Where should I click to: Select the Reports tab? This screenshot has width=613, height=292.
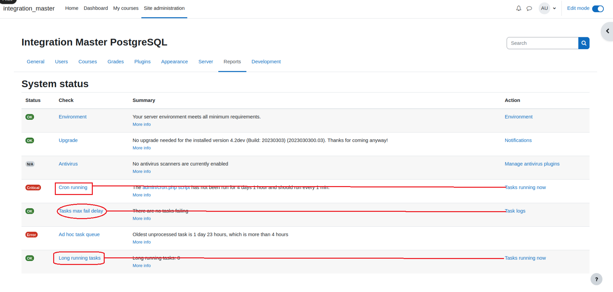(232, 62)
